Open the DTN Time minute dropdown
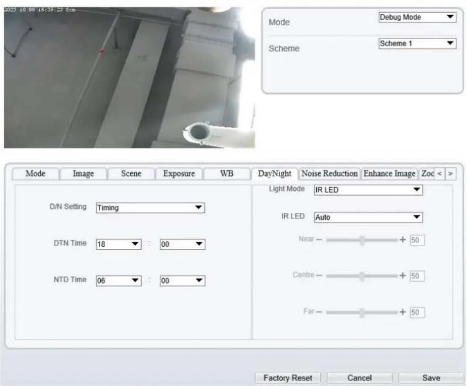467x386 pixels. click(x=182, y=244)
